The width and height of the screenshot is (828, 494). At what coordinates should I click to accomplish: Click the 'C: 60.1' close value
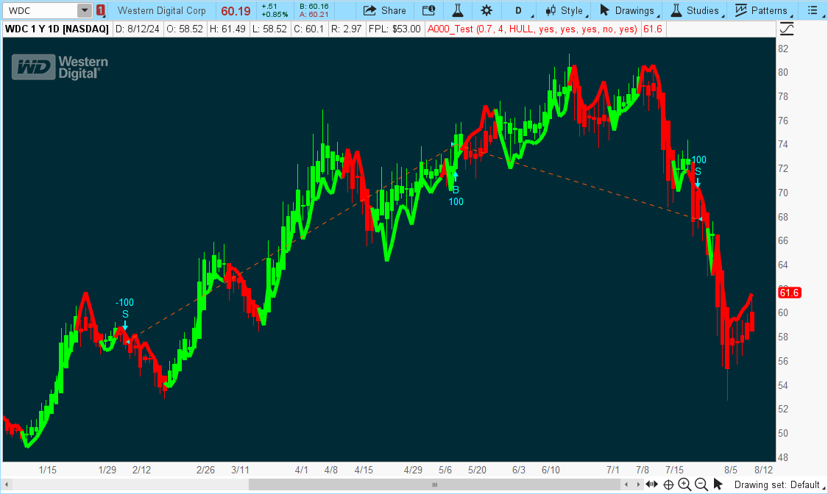tap(309, 29)
